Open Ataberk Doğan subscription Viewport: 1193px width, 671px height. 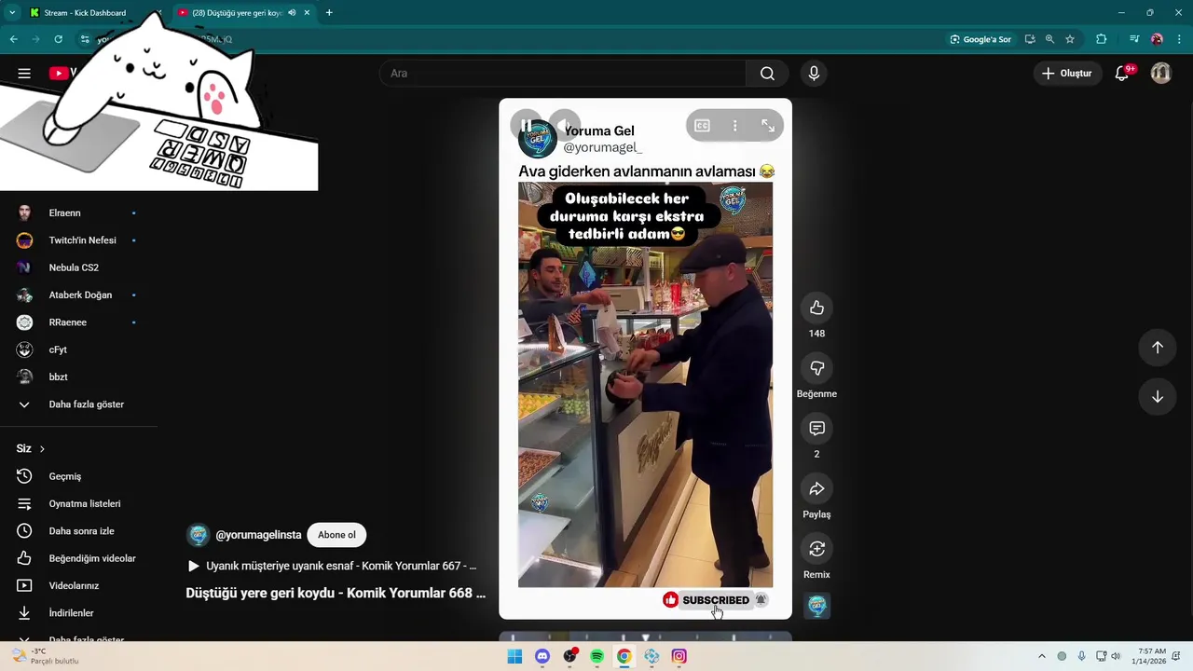(78, 295)
